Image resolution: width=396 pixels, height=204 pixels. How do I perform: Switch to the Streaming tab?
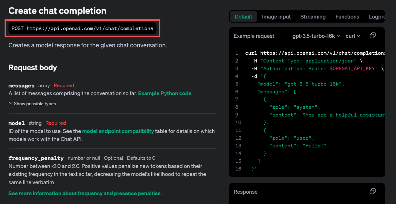313,17
